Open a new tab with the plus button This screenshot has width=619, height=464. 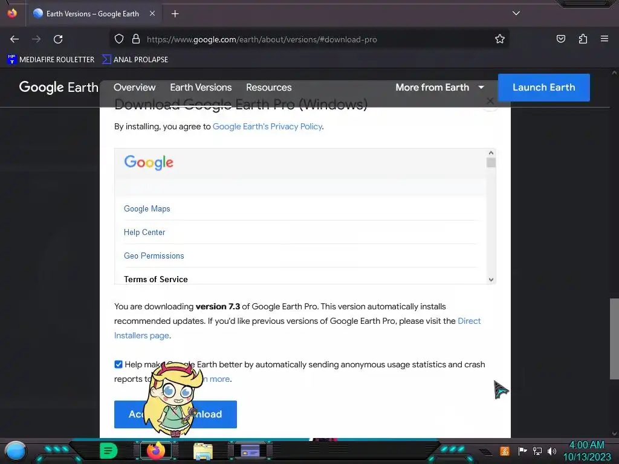[x=175, y=14]
